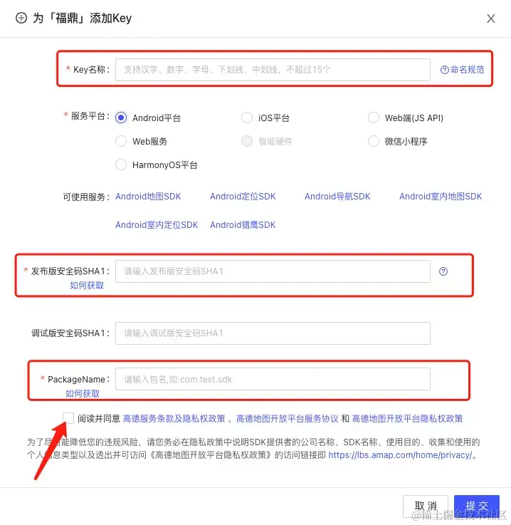Open the Android地图SDK link
This screenshot has width=511, height=525.
point(148,197)
